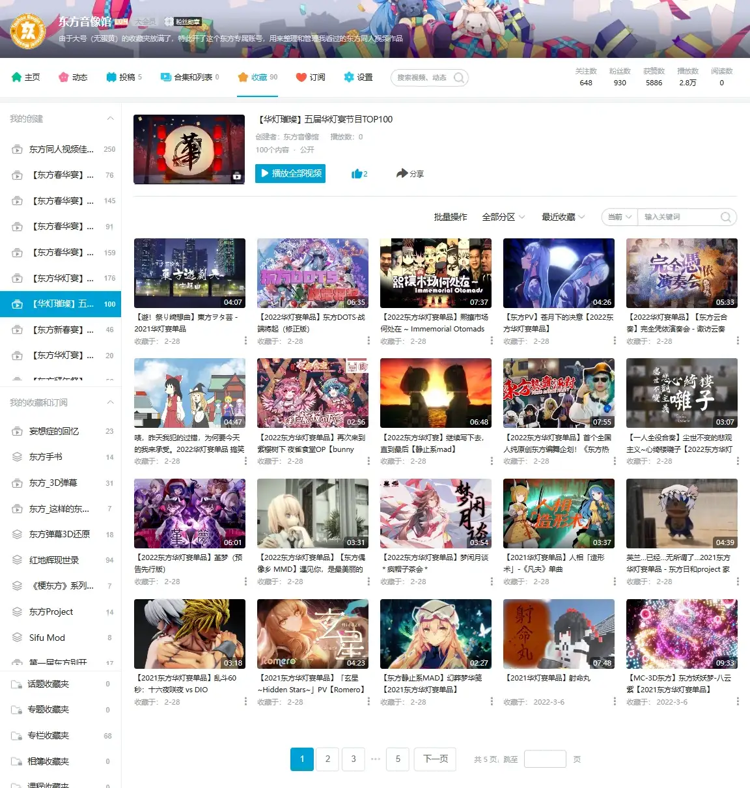The image size is (750, 788).
Task: Select the 【东方新春宴】 folder with 46 items
Action: click(x=60, y=330)
